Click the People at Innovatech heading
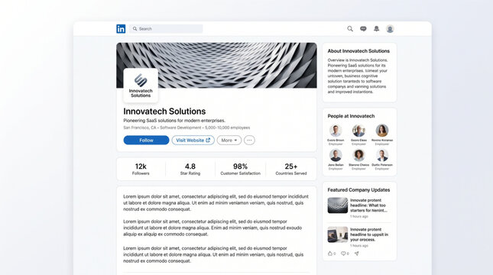The image size is (493, 275). (351, 116)
